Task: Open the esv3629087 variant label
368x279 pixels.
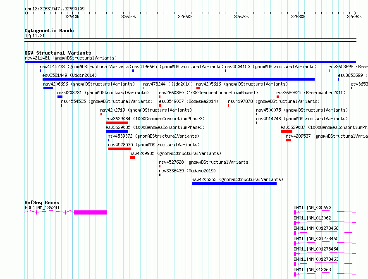Action: tap(324, 127)
